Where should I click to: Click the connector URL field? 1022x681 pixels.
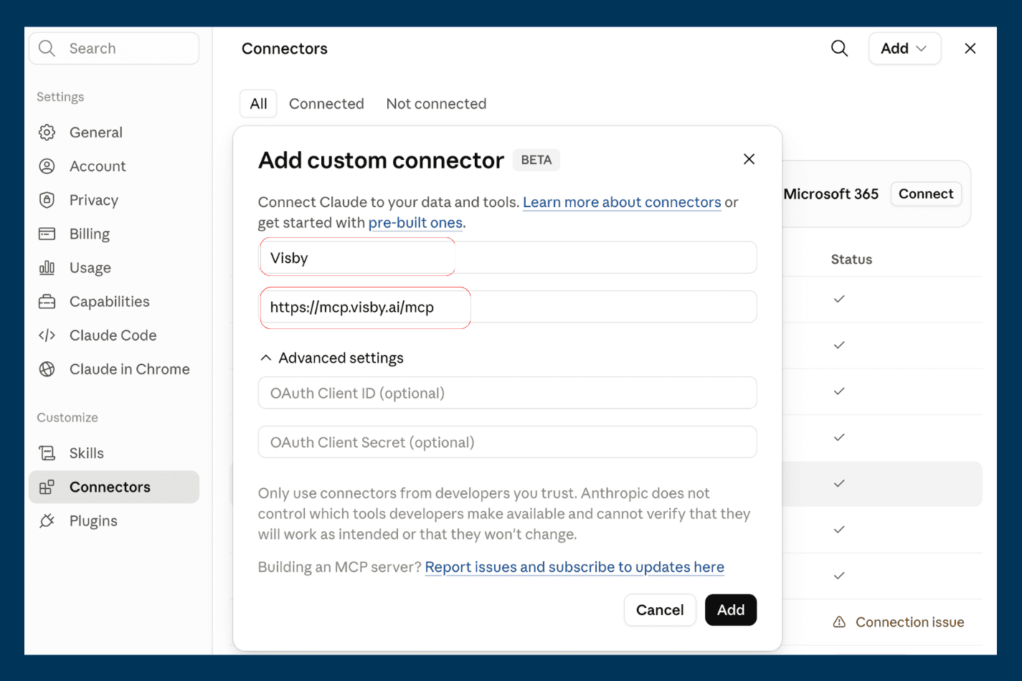coord(508,307)
